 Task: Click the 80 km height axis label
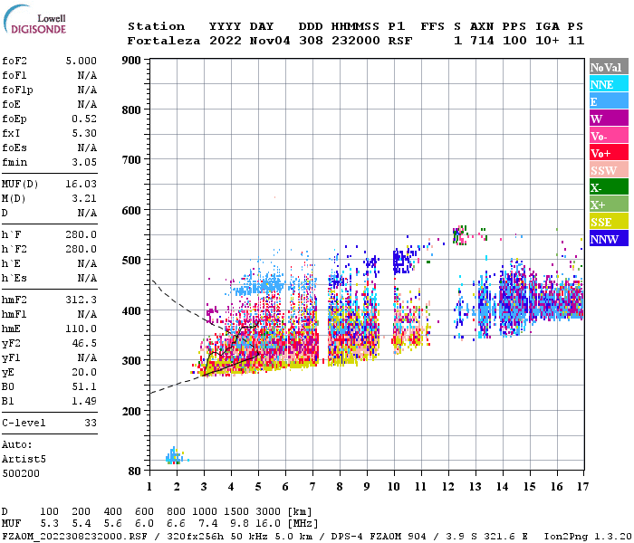[135, 472]
